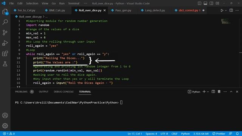Image resolution: width=242 pixels, height=136 pixels.
Task: Open the Extensions view
Action: (5, 54)
